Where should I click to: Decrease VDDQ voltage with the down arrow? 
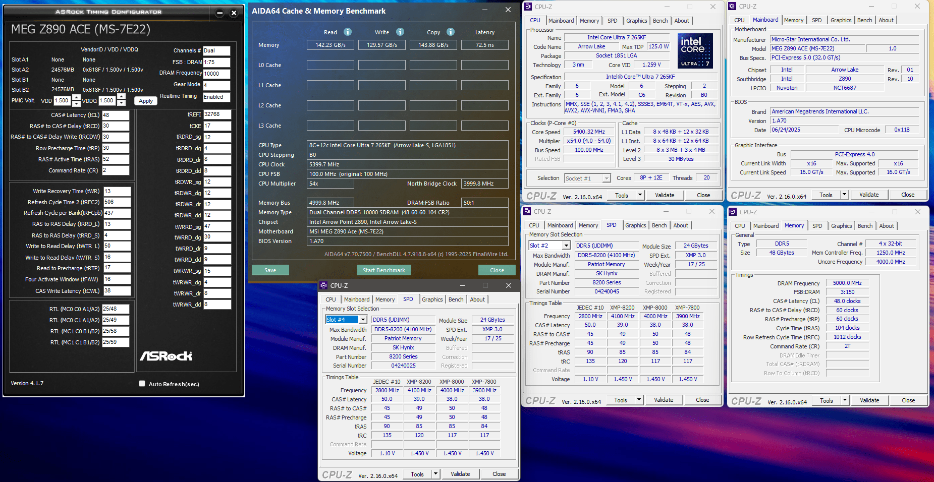(x=122, y=103)
